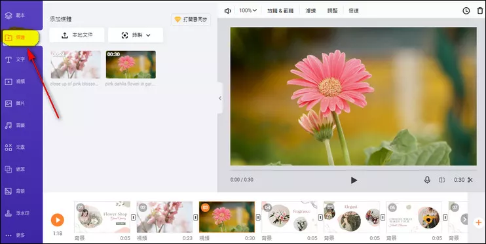Mute the clip with the speaker icon
486x244 pixels.
coord(228,11)
